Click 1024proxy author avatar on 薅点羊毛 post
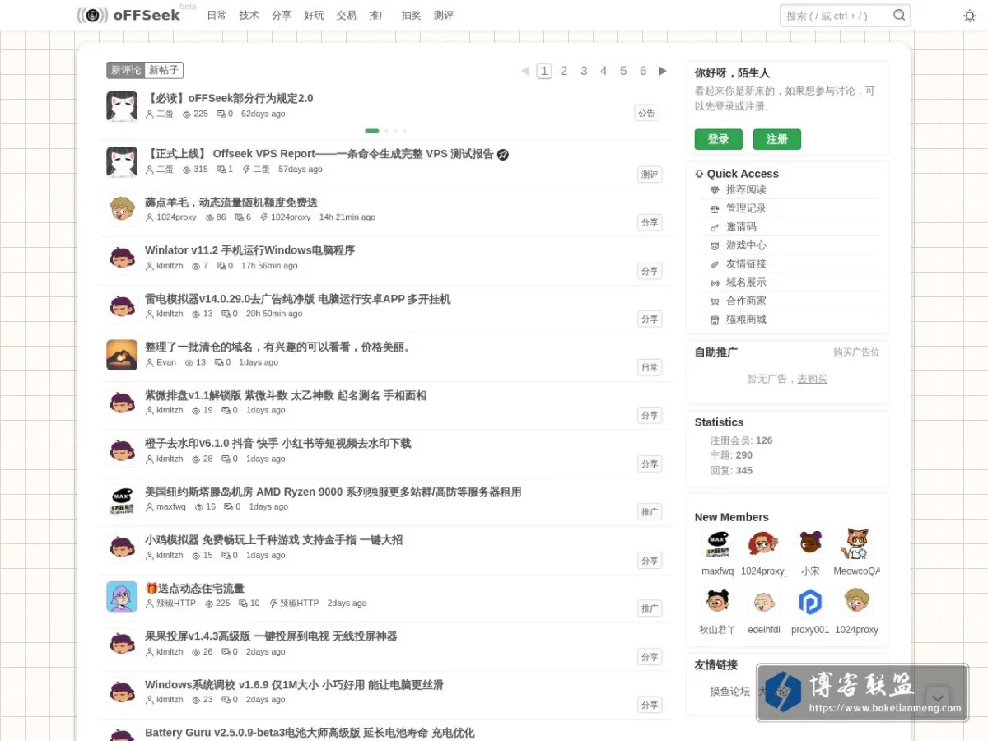Image resolution: width=988 pixels, height=741 pixels. 122,209
